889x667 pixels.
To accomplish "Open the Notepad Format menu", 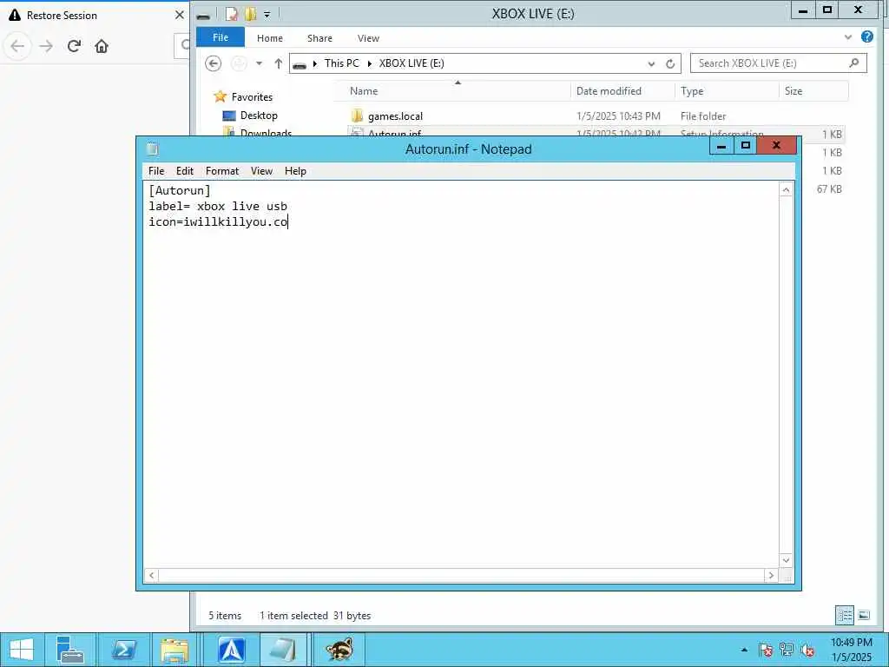I will tap(222, 171).
